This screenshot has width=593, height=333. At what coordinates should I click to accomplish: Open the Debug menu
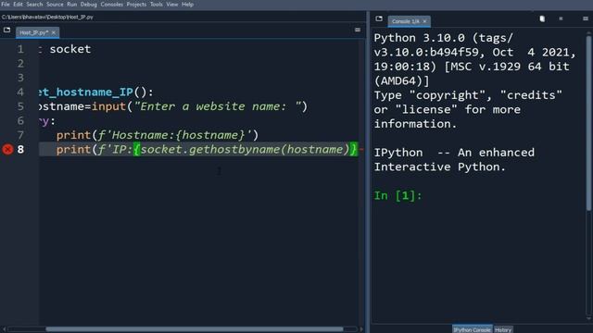pos(89,5)
